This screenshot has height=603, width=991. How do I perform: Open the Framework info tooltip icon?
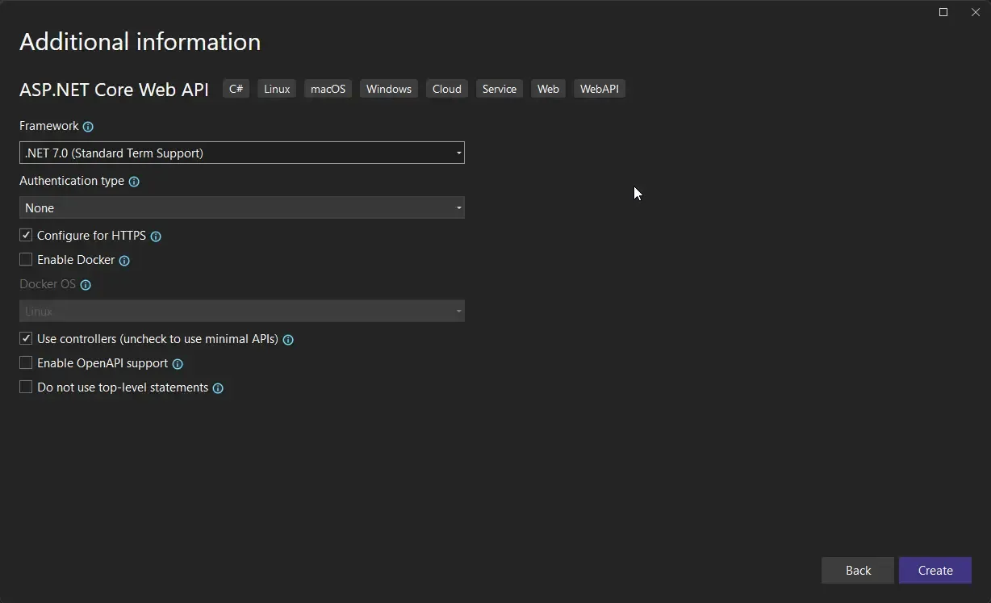tap(88, 127)
